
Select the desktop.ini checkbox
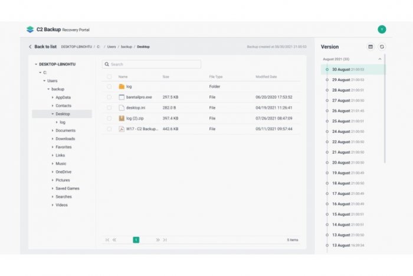[x=109, y=108]
